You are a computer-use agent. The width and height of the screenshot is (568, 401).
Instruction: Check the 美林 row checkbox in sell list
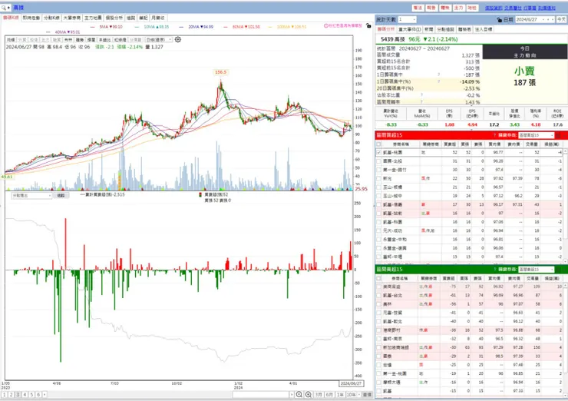coord(378,304)
